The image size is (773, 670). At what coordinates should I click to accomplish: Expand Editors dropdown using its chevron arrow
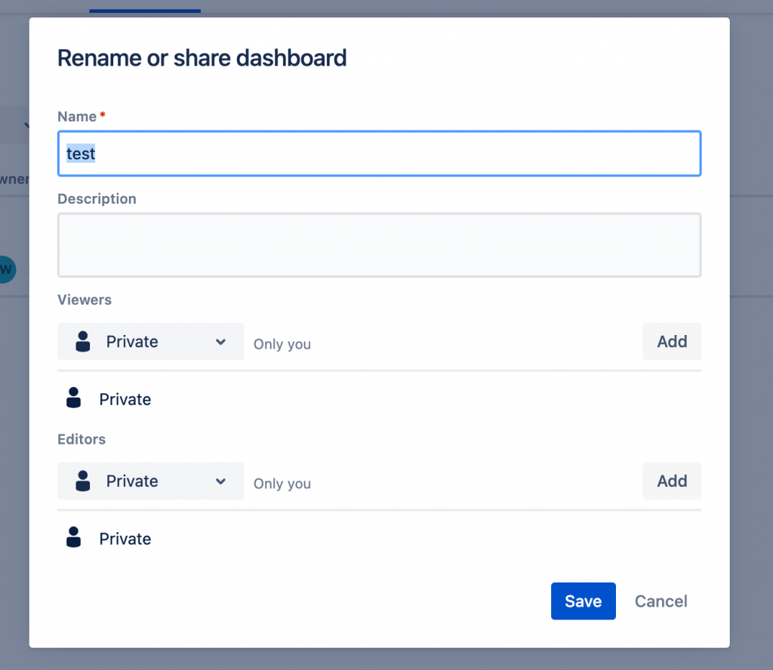click(220, 481)
